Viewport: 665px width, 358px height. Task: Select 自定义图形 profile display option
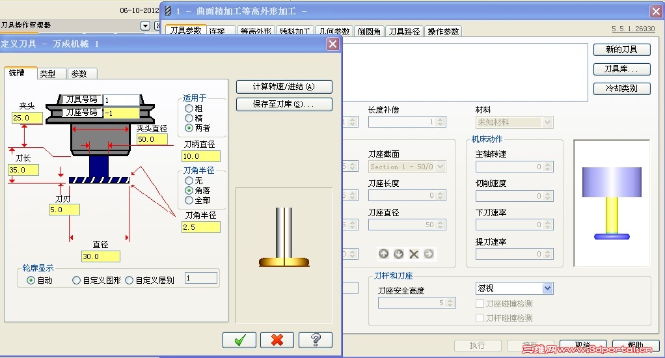(76, 280)
